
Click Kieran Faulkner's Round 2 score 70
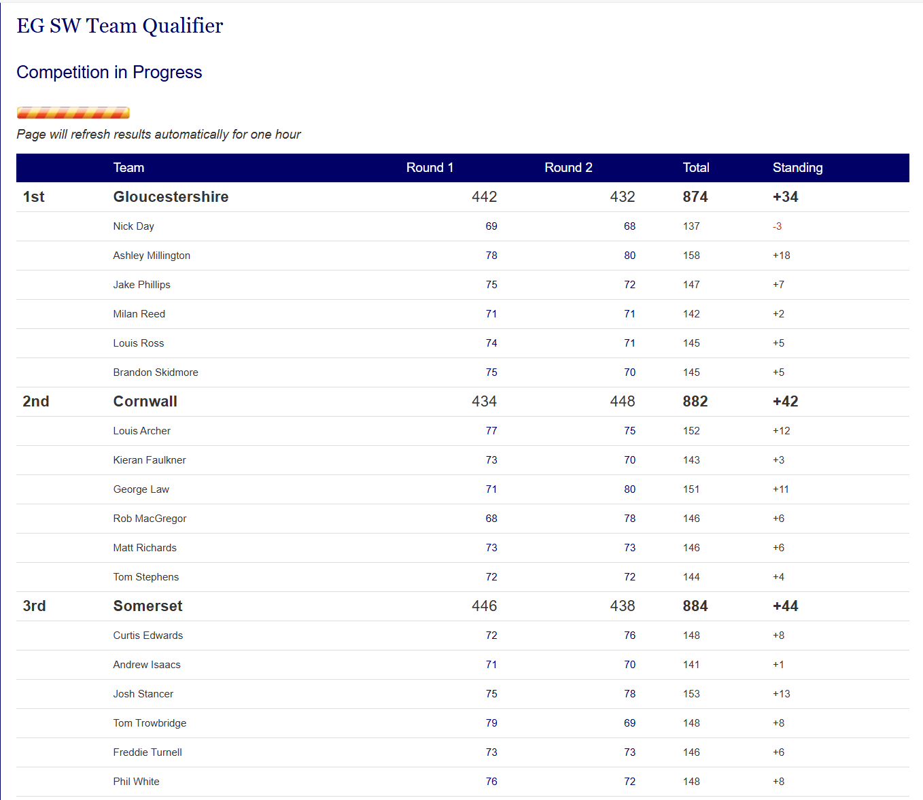pyautogui.click(x=629, y=460)
